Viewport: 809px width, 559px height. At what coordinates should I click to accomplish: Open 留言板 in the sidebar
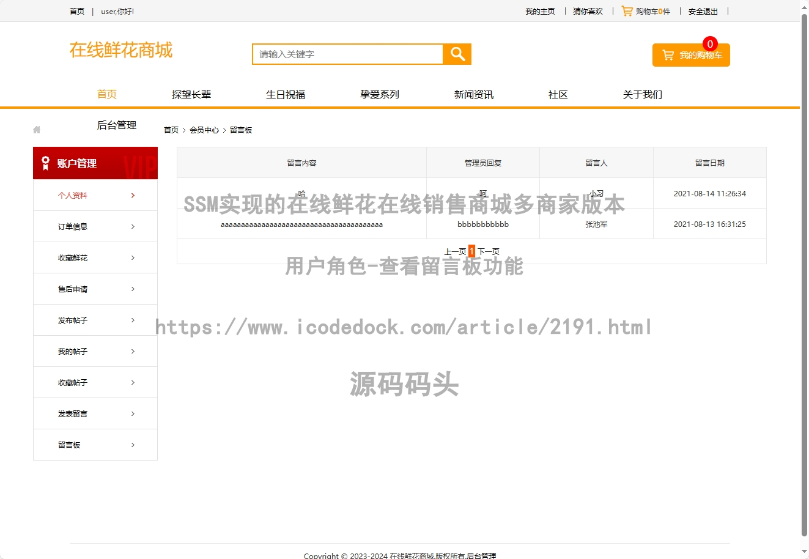(x=69, y=445)
